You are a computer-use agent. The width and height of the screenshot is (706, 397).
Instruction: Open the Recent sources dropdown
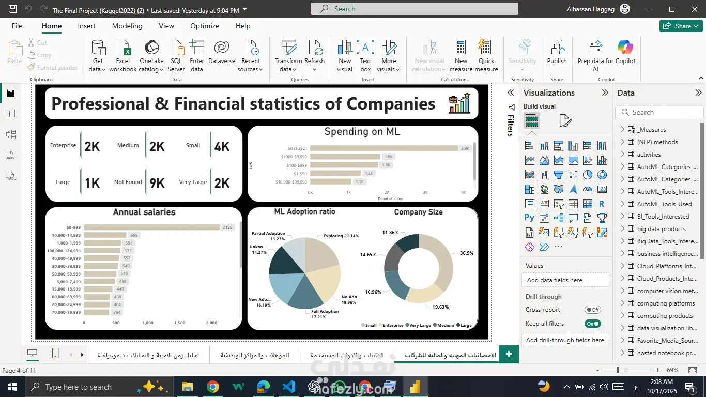coord(251,56)
